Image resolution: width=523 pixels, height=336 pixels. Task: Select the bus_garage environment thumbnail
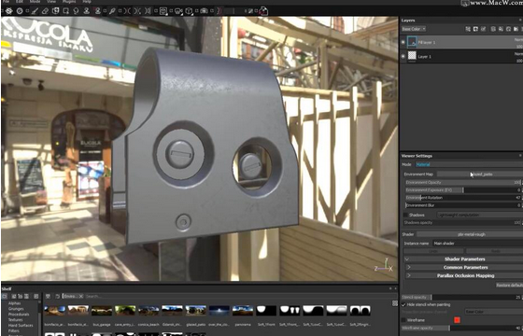click(102, 311)
